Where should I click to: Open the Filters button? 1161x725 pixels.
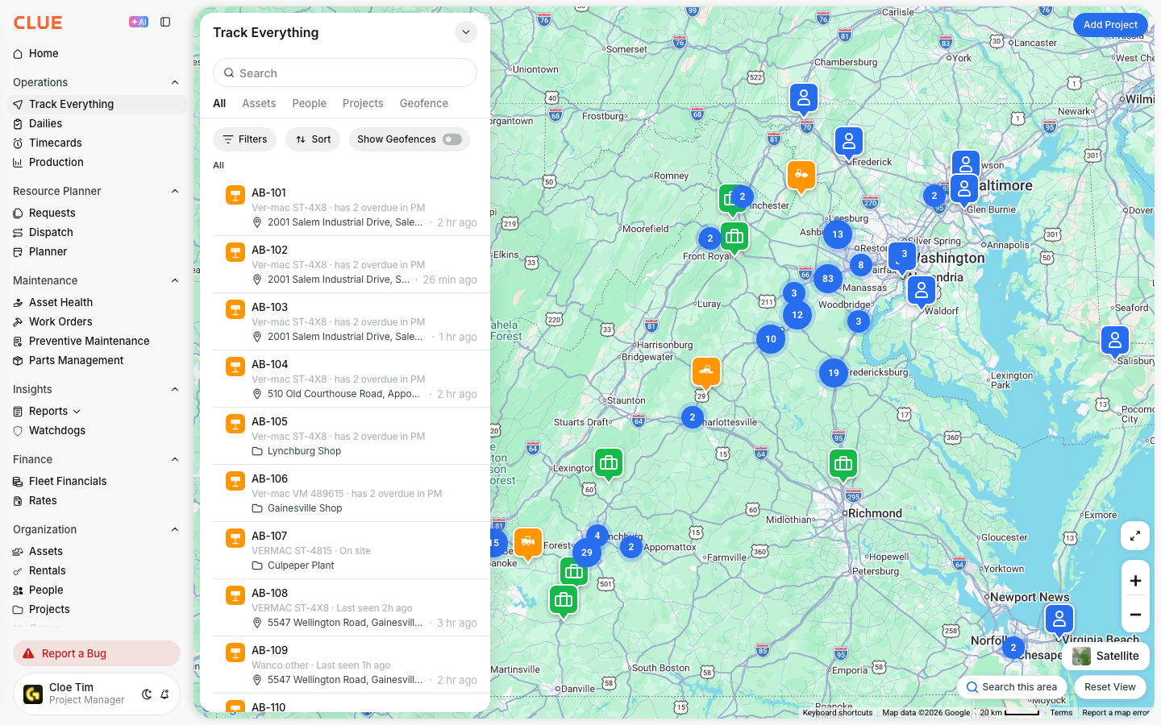[245, 139]
